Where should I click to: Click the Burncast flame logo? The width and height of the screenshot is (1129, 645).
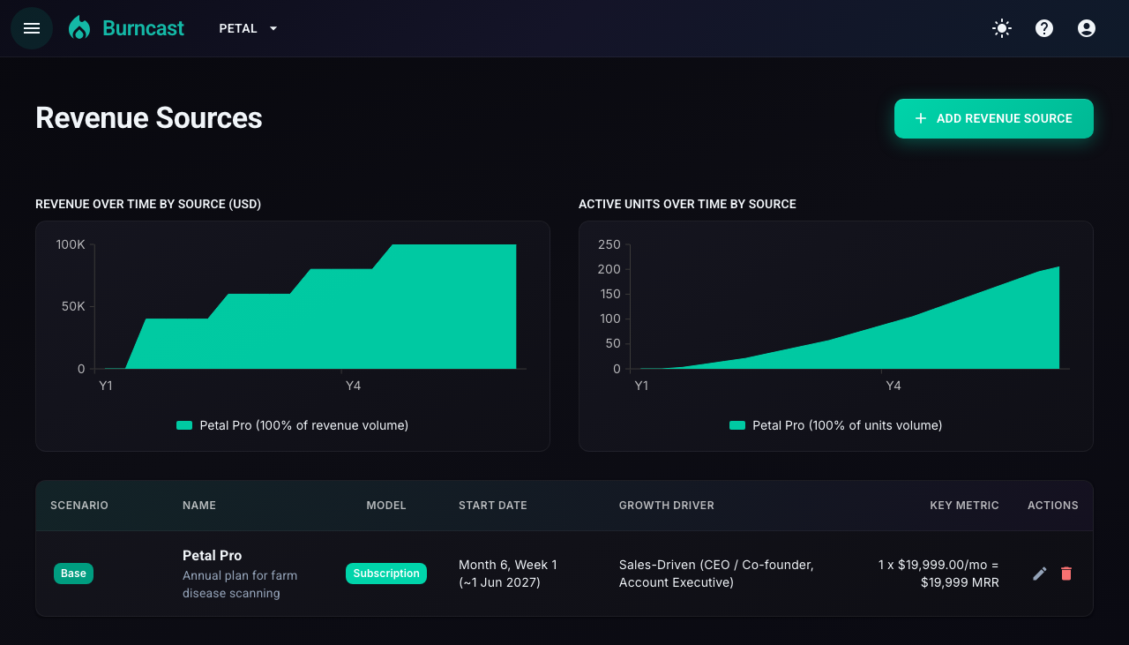click(79, 28)
